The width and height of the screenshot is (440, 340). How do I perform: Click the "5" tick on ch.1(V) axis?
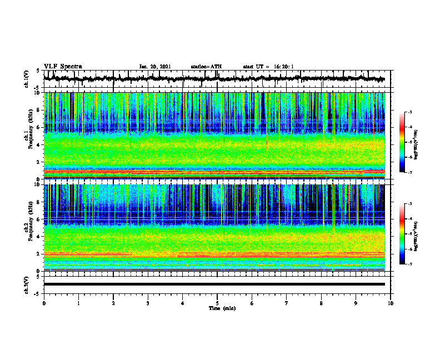[x=38, y=71]
